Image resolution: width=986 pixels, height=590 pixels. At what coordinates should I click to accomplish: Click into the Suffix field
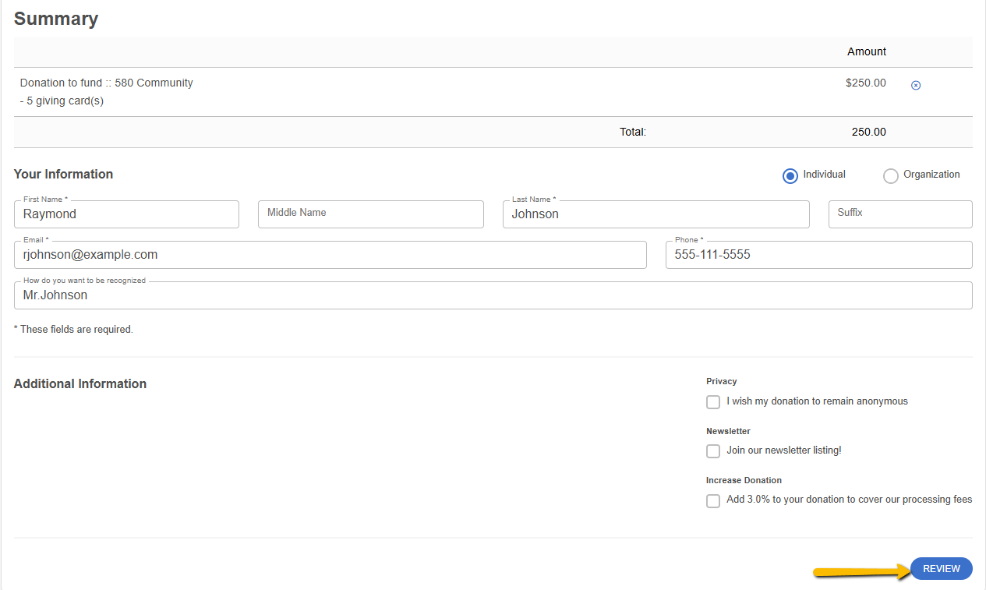coord(900,214)
